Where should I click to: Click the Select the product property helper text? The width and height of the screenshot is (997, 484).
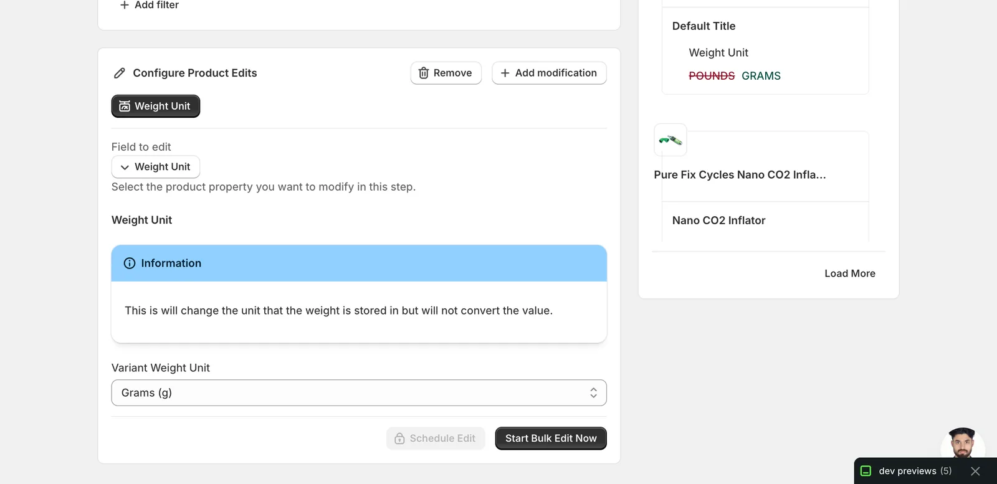264,187
